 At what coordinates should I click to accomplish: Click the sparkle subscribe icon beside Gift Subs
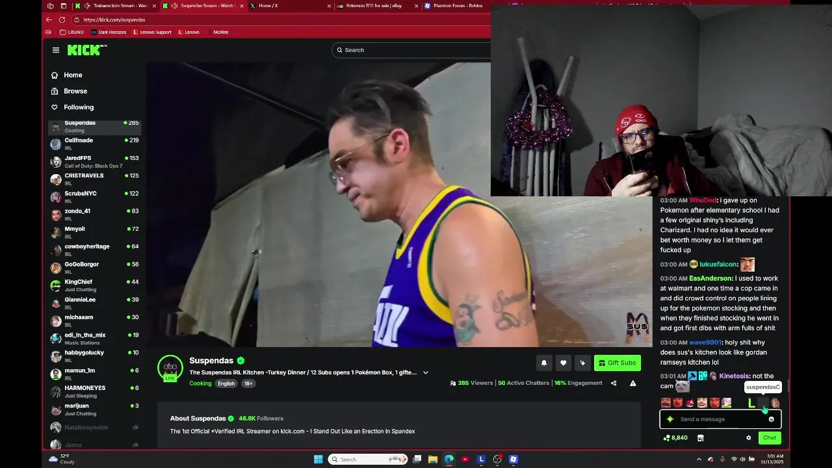click(582, 363)
